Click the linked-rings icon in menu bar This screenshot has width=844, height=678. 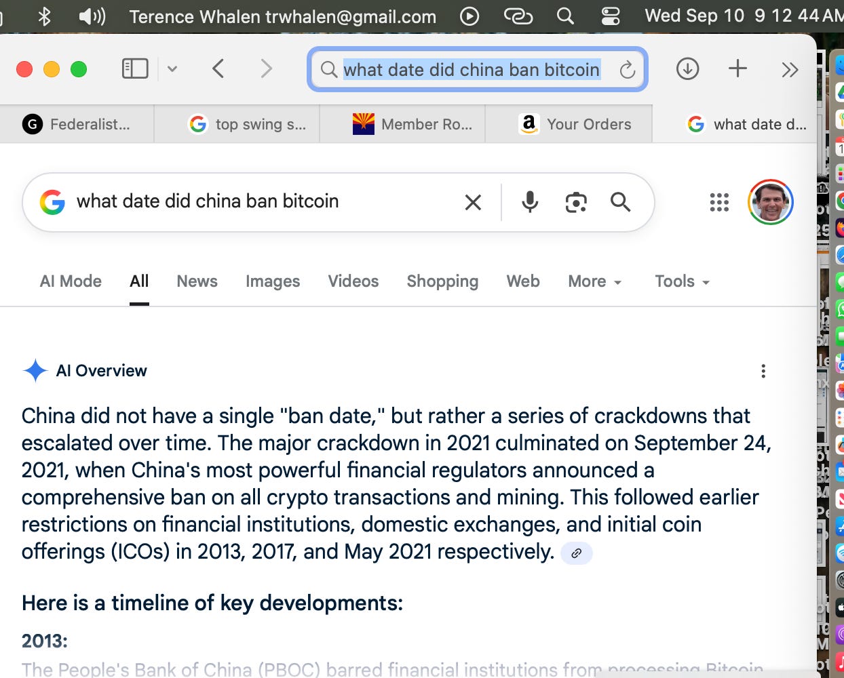tap(518, 16)
